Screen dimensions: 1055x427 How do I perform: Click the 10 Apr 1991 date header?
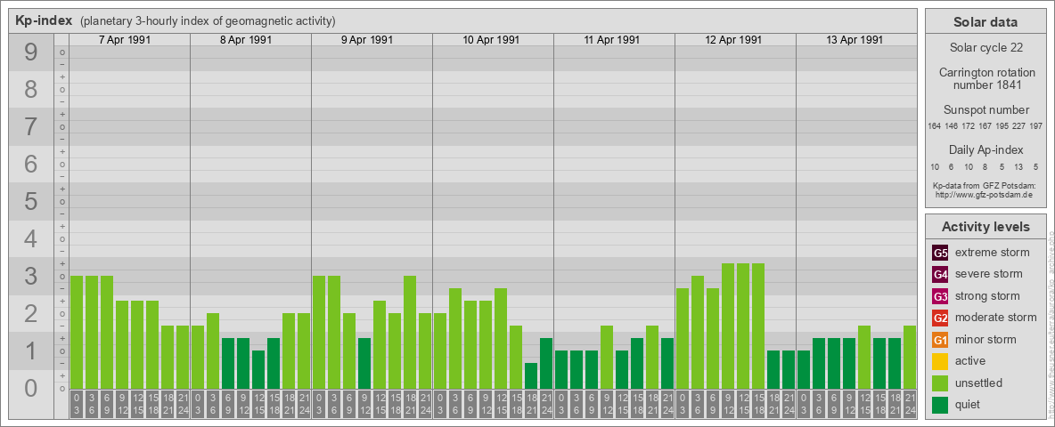491,40
